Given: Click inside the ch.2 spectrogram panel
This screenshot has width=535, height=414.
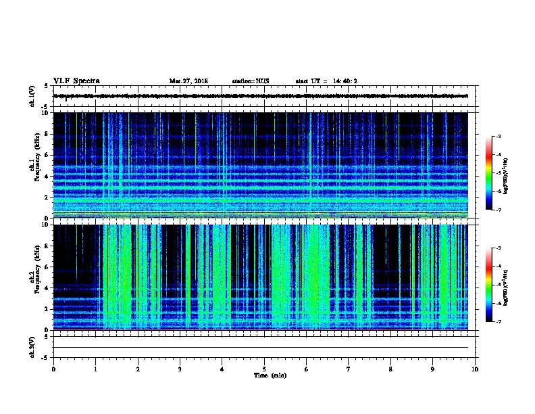Looking at the screenshot, I should click(261, 277).
